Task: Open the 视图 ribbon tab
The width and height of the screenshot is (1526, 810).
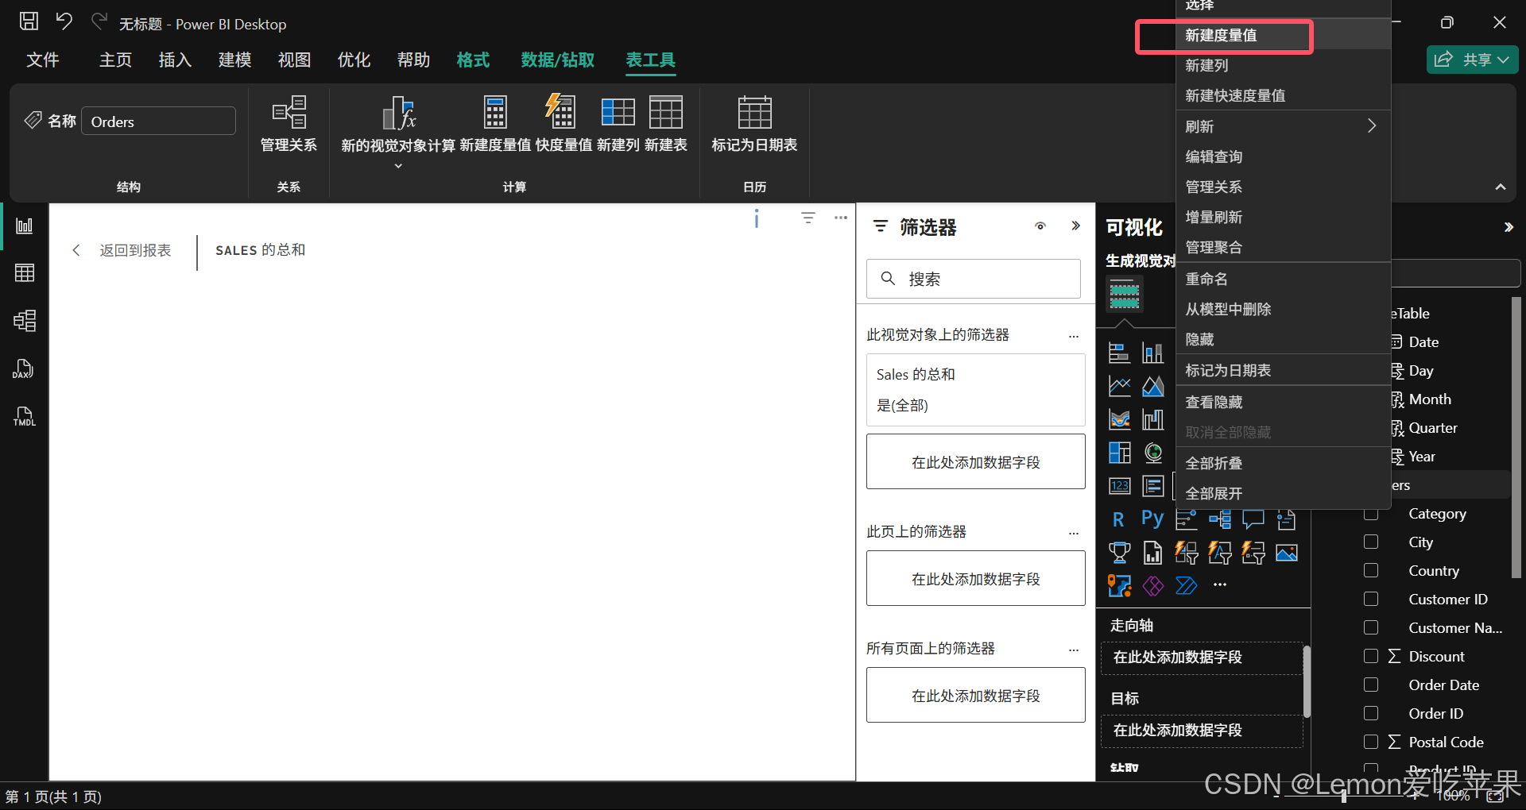Action: 294,60
